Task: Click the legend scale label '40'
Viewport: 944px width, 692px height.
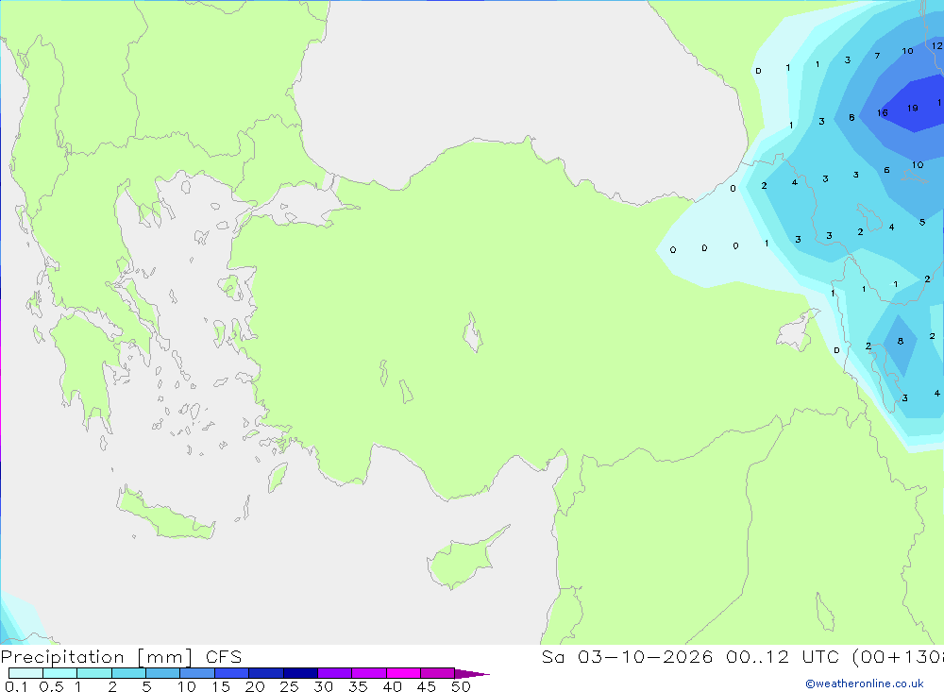Action: click(x=393, y=686)
